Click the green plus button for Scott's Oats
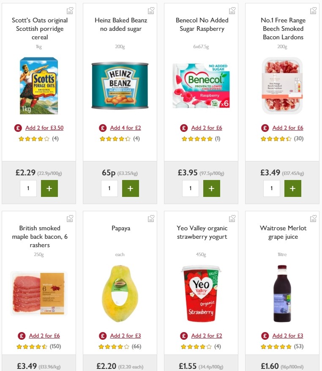Image resolution: width=322 pixels, height=371 pixels. (x=49, y=188)
